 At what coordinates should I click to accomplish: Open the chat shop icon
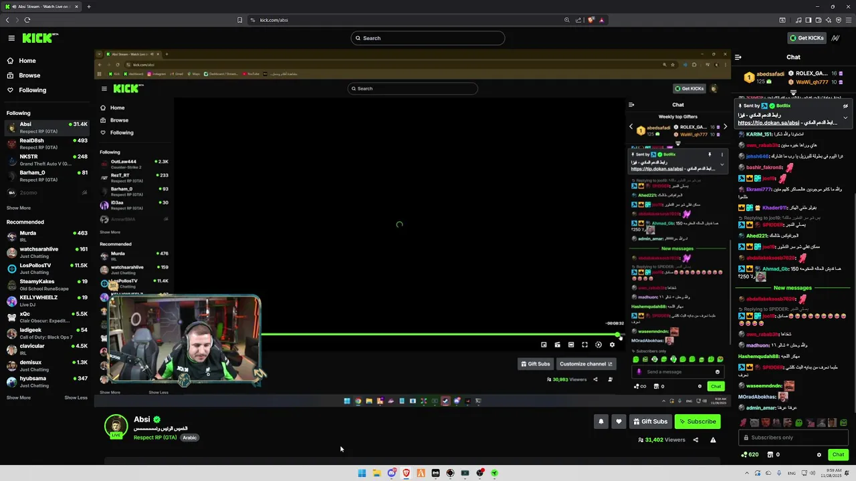coord(770,455)
